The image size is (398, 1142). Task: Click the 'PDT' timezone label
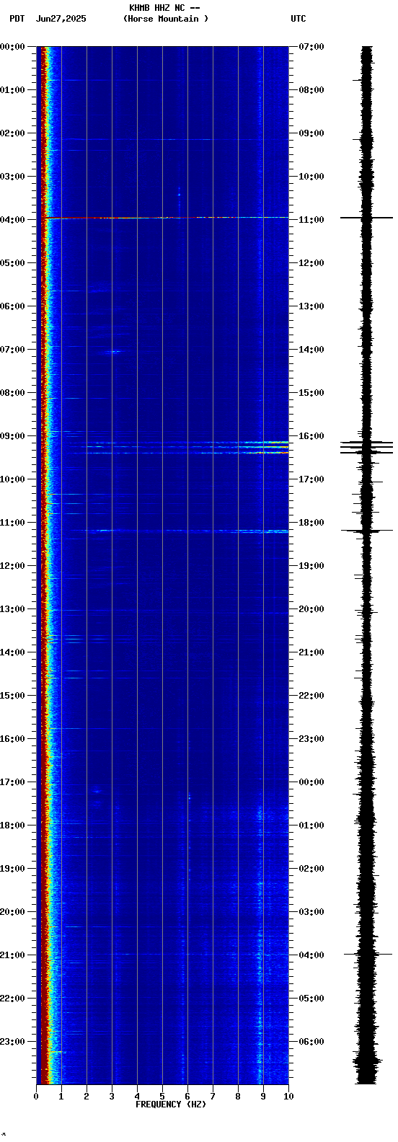click(17, 19)
